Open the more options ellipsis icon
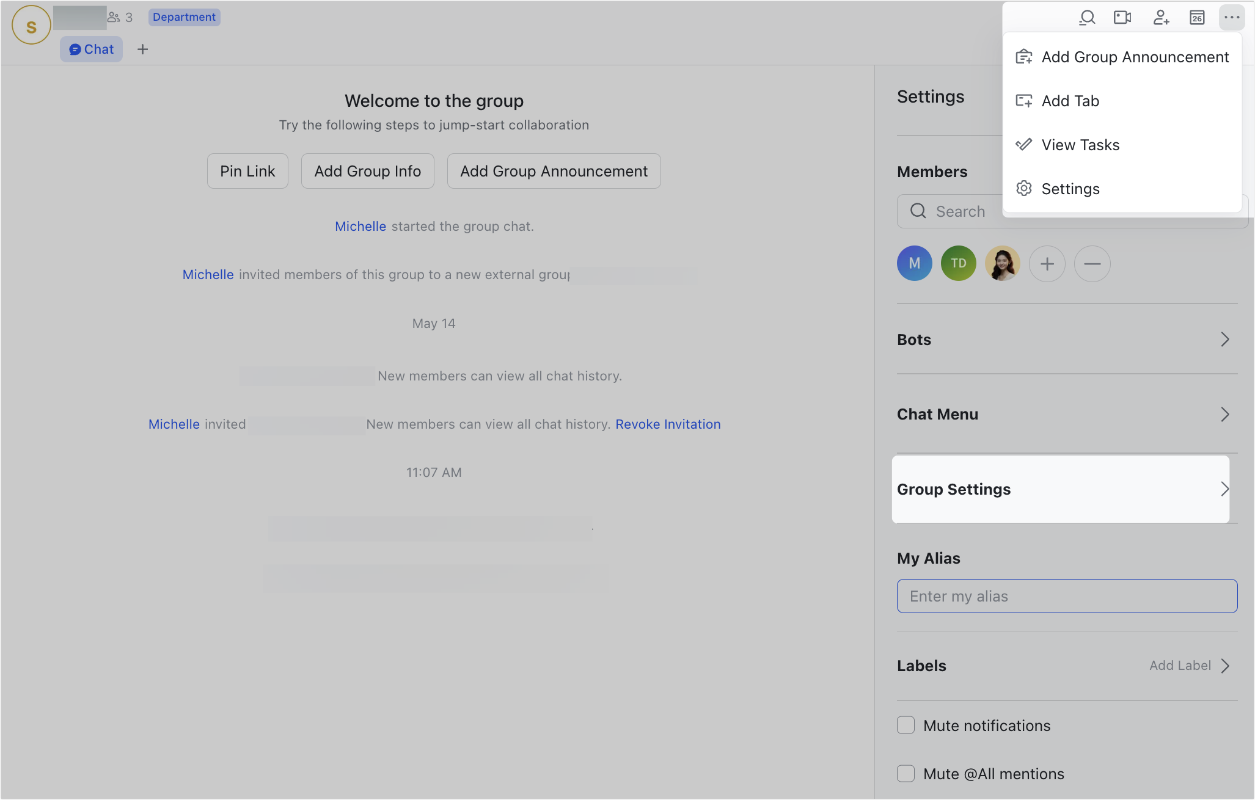 pyautogui.click(x=1232, y=18)
